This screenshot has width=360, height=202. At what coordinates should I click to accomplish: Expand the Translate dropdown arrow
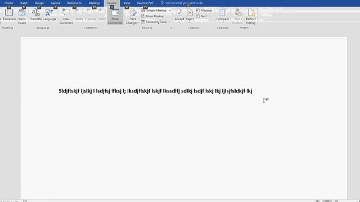[36, 23]
